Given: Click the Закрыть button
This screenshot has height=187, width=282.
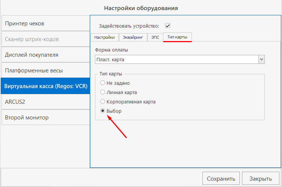Looking at the screenshot, I should tap(261, 178).
